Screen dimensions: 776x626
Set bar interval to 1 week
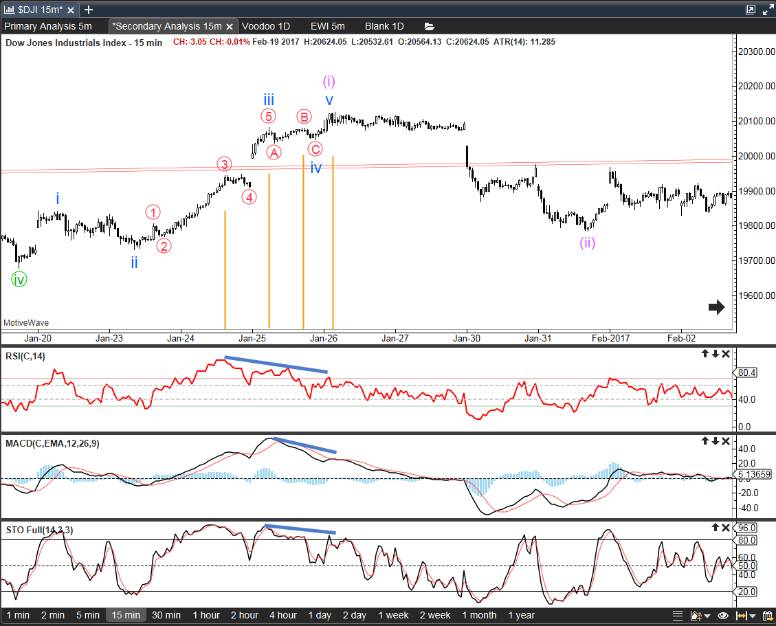pyautogui.click(x=393, y=615)
